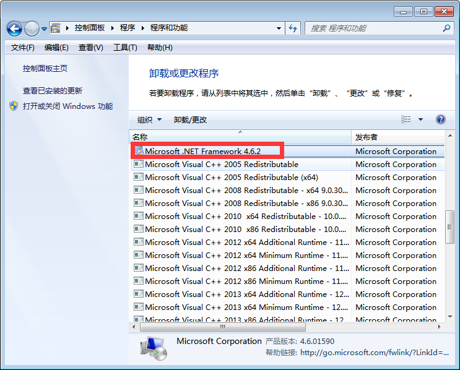The height and width of the screenshot is (370, 460).
Task: Select Visual C++ 2013 x64 Minimum Runtime row
Action: click(287, 308)
